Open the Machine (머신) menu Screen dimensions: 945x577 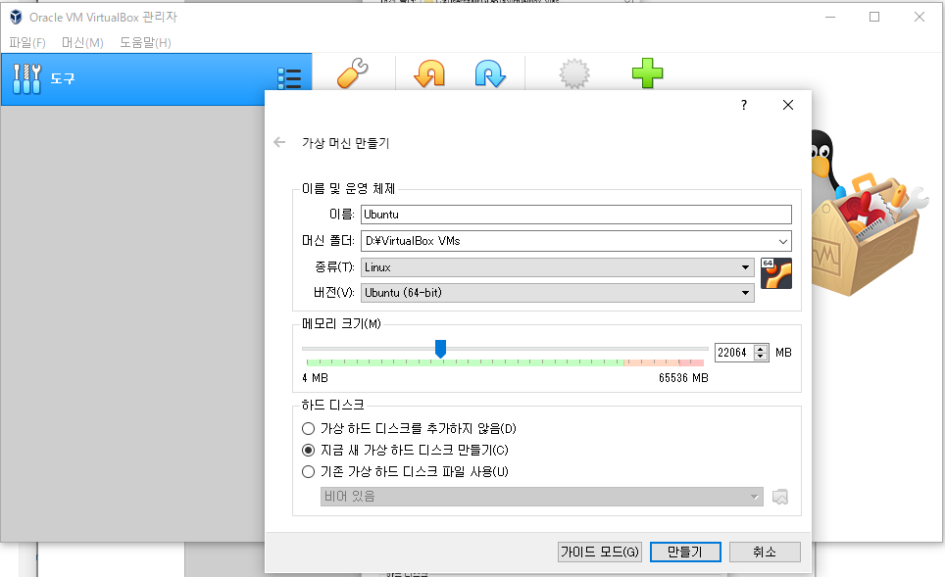point(82,43)
